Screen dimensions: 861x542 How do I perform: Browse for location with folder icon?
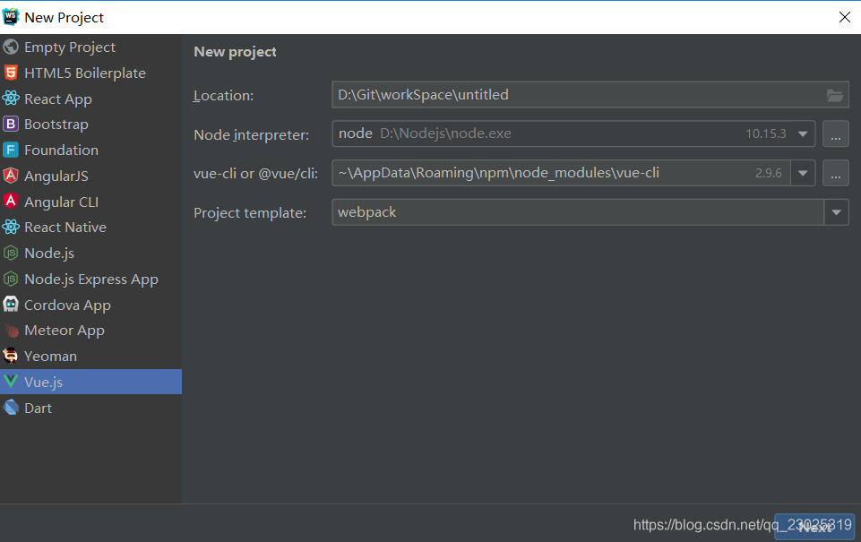(x=835, y=95)
